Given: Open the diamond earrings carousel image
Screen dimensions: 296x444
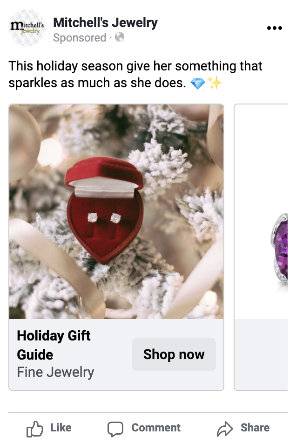Looking at the screenshot, I should pyautogui.click(x=116, y=211).
